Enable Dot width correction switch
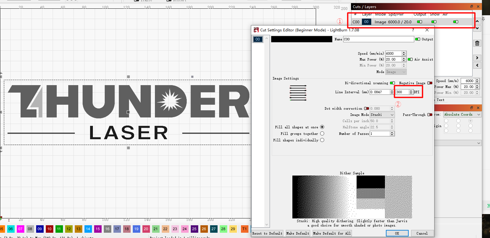Screen dimensions: 490x238 (367, 108)
